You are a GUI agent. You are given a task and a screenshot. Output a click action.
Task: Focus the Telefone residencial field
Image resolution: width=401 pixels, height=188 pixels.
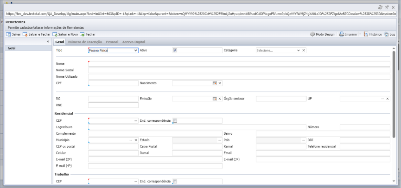point(365,147)
